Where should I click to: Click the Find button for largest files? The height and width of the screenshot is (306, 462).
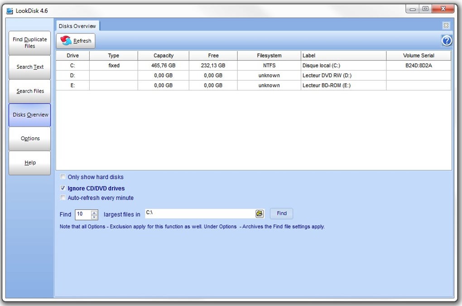tap(281, 213)
